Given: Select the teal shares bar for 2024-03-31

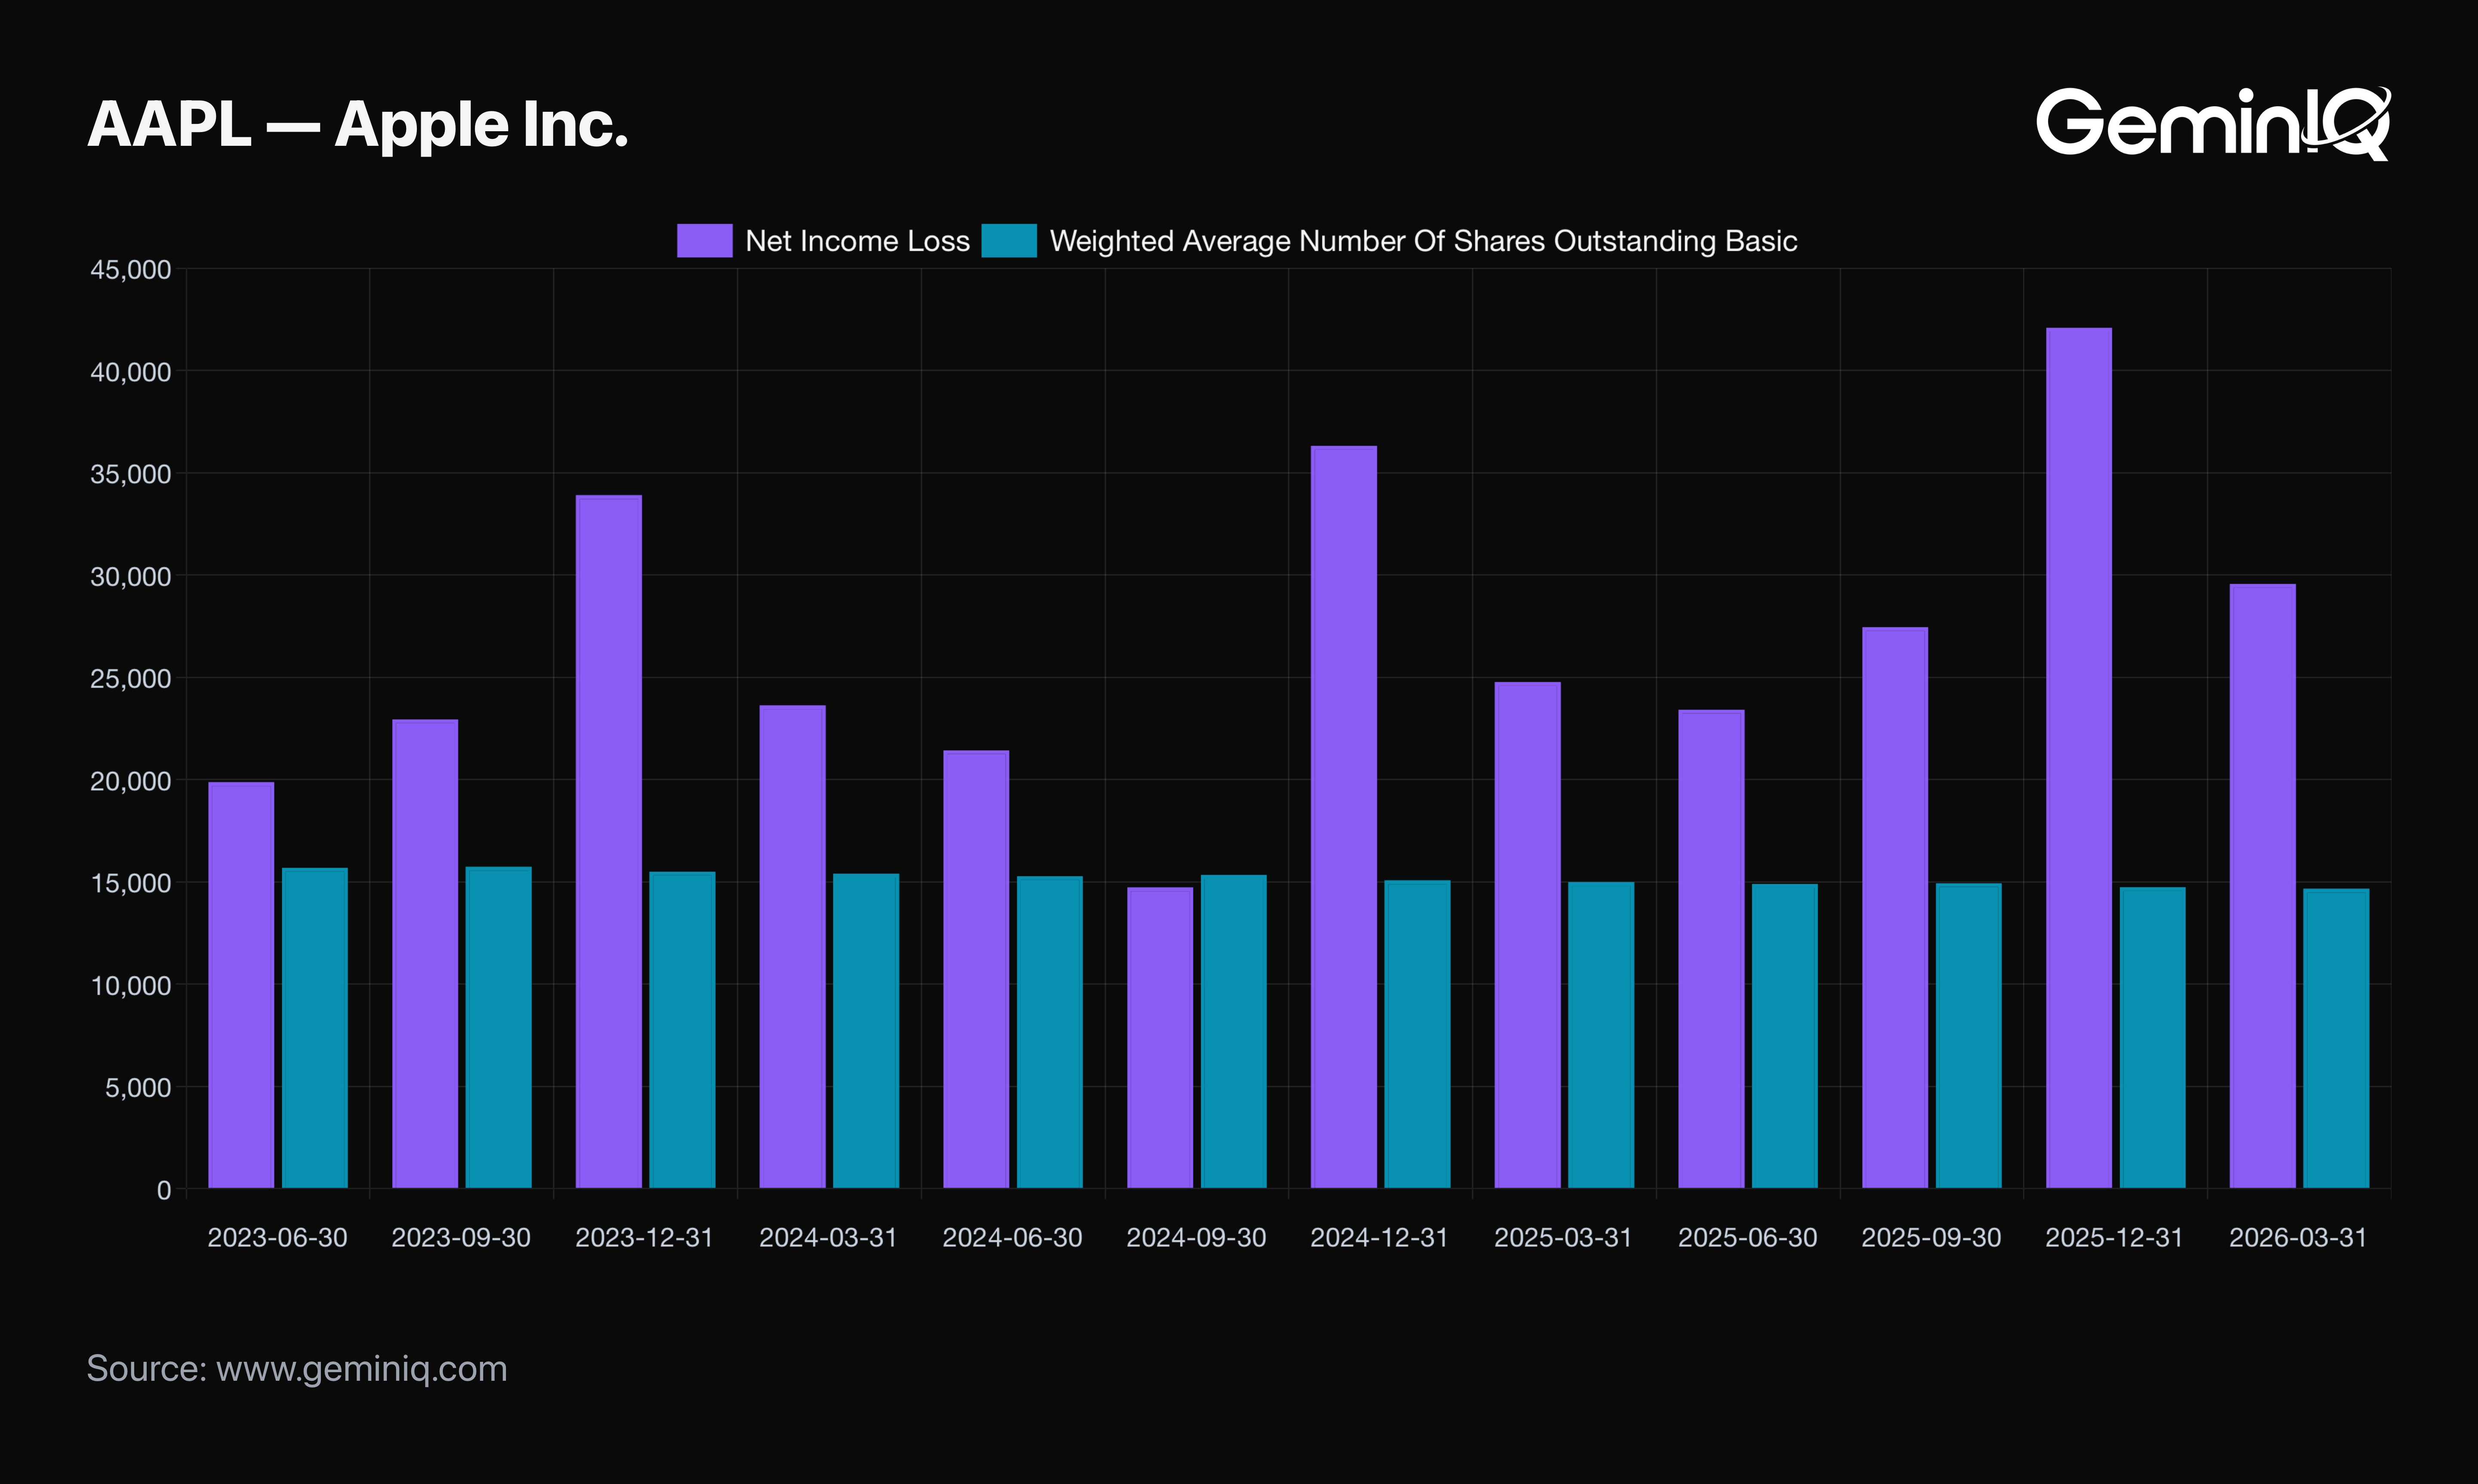Looking at the screenshot, I should click(x=866, y=1031).
